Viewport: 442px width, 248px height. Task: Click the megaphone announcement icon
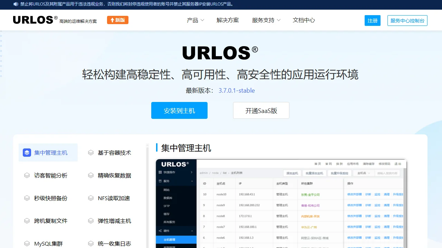pos(16,4)
